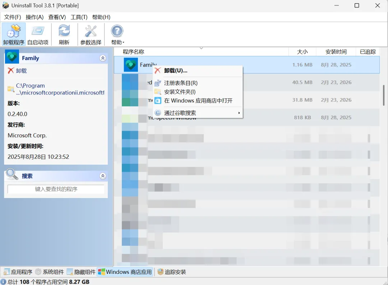
Task: Switch to Windows 商店应用 tab
Action: tap(125, 272)
